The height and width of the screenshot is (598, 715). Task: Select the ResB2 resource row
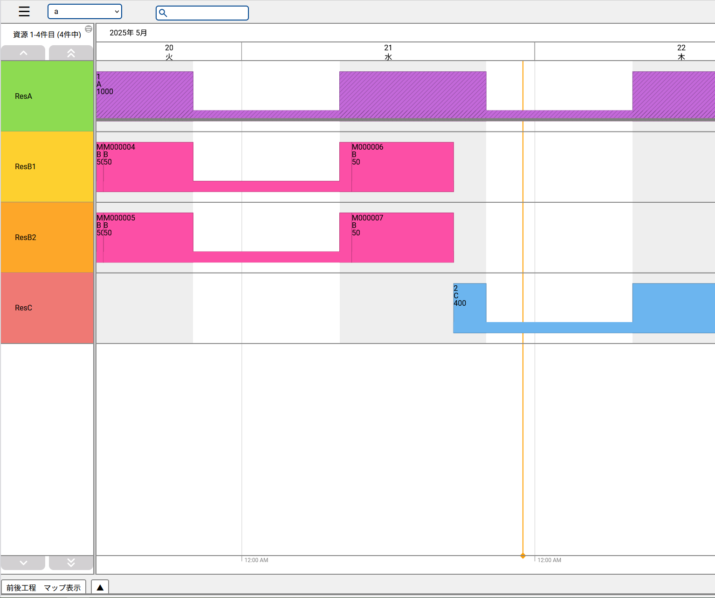point(47,237)
